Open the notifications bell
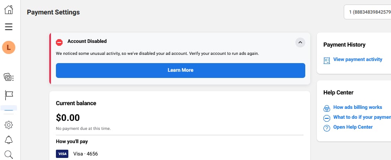Screen dimensions: 391x160 point(9,140)
